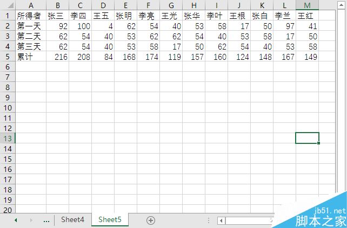Select total cell 149

[307, 57]
